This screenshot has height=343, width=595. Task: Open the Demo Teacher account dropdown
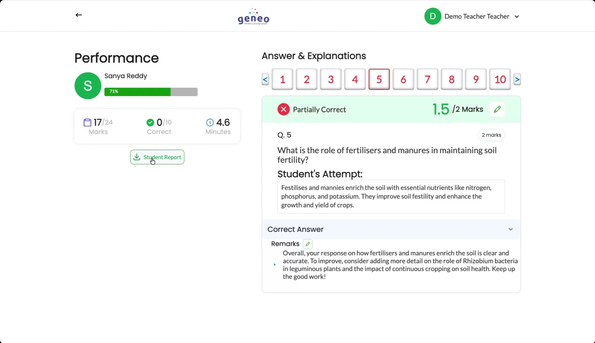517,16
